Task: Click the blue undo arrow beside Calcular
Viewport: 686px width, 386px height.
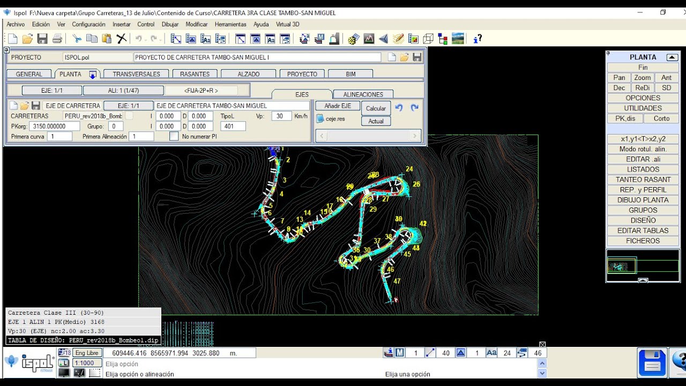Action: 399,108
